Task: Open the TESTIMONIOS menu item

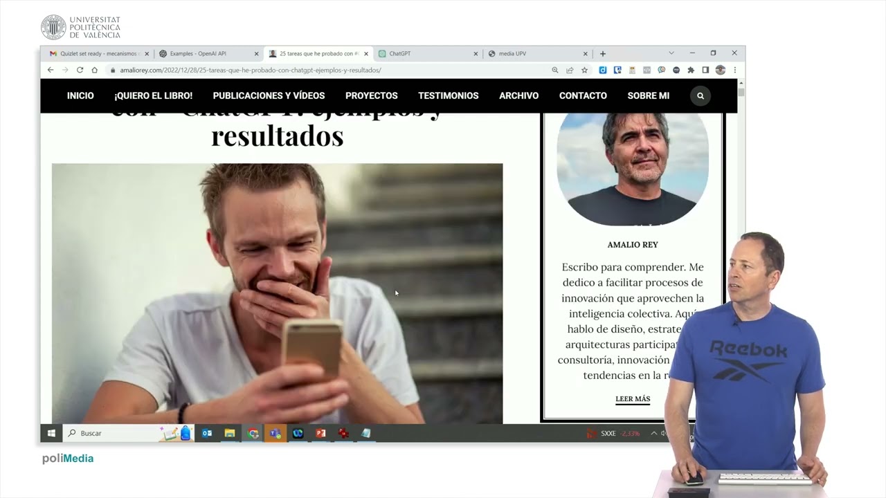Action: click(x=449, y=95)
